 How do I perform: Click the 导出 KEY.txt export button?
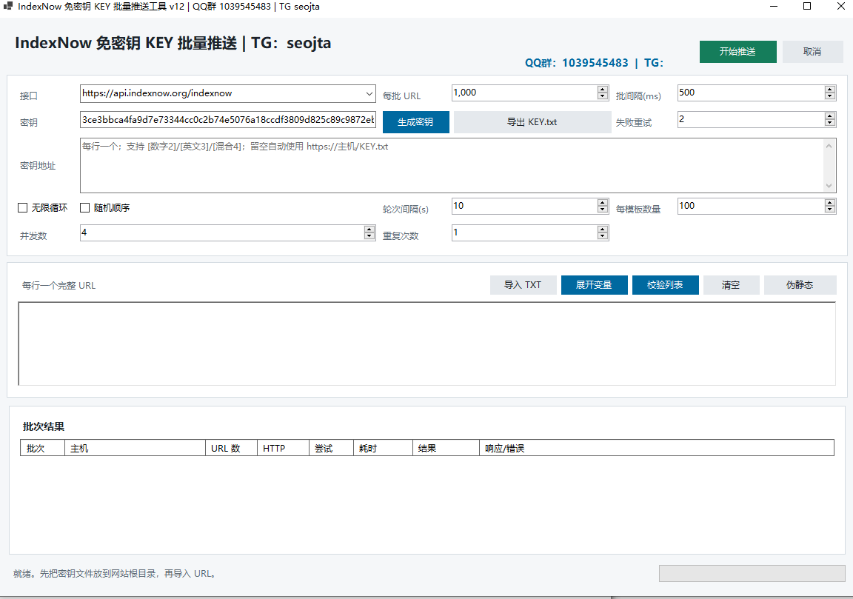[x=532, y=122]
